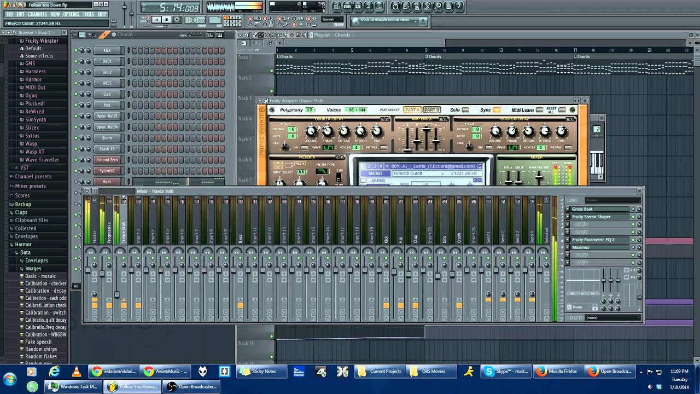Viewport: 700px width, 394px height.
Task: Open the Maximus slot dropdown arrow
Action: (568, 247)
